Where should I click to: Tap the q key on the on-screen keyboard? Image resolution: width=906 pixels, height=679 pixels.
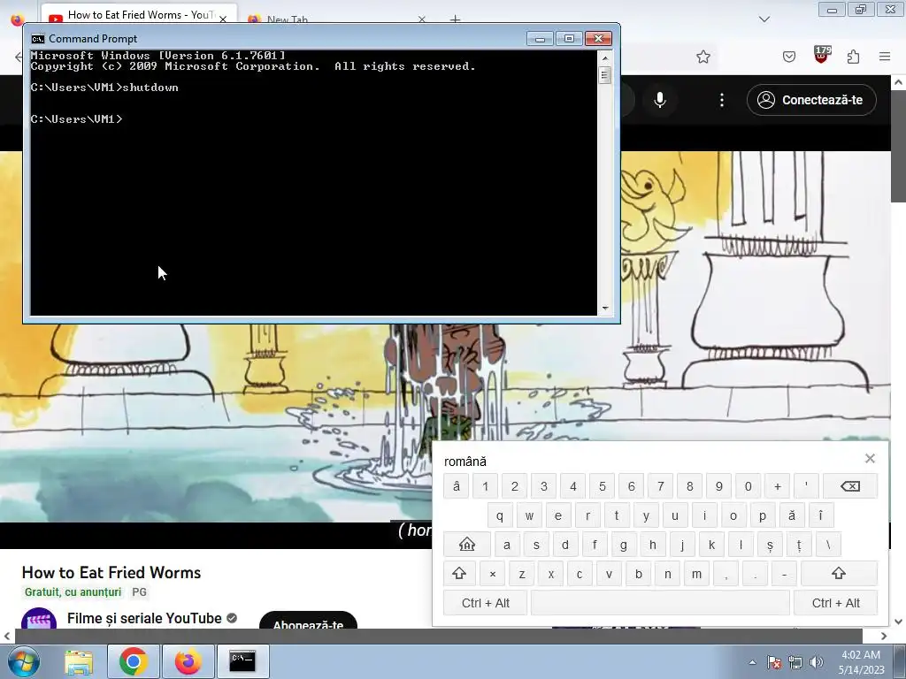pos(500,515)
